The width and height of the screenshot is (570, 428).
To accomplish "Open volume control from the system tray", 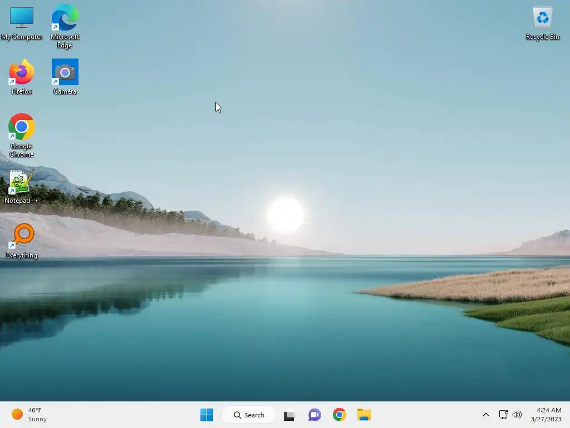I will point(517,415).
